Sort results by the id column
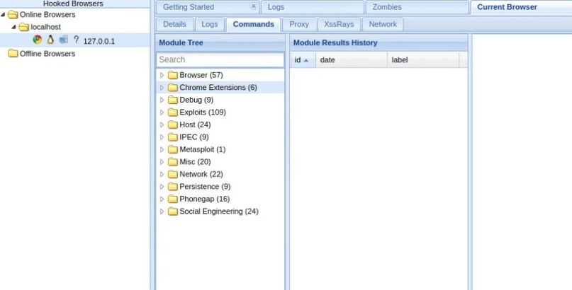Viewport: 572px width, 290px height. (303, 60)
